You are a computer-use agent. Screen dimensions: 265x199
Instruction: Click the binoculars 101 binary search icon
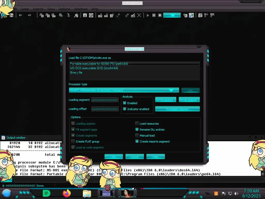(54, 15)
